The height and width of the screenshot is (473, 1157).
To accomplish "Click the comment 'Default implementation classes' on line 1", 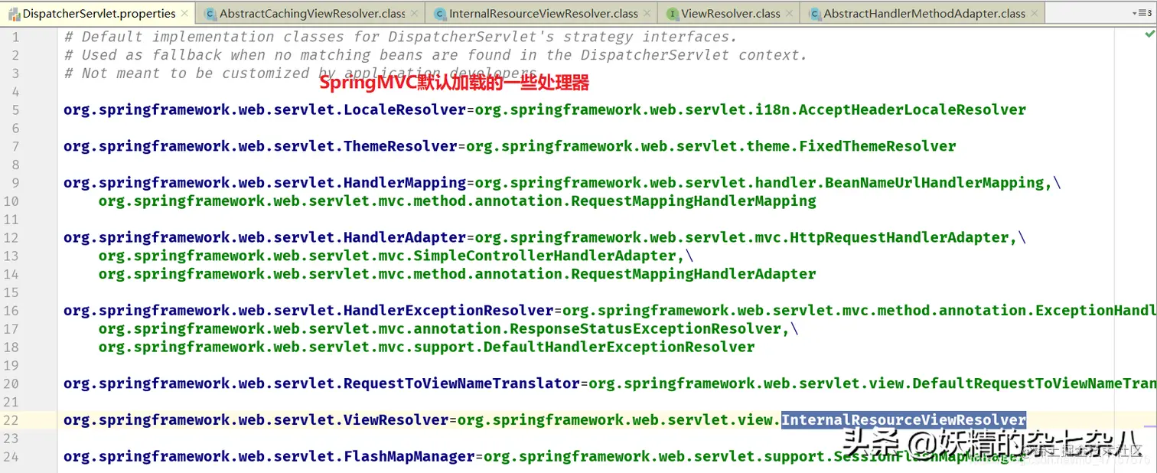I will click(x=401, y=37).
